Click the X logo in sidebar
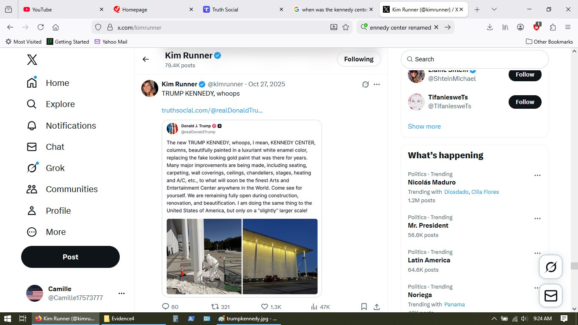 tap(32, 60)
